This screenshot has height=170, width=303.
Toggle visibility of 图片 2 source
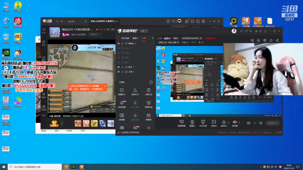pyautogui.click(x=119, y=62)
